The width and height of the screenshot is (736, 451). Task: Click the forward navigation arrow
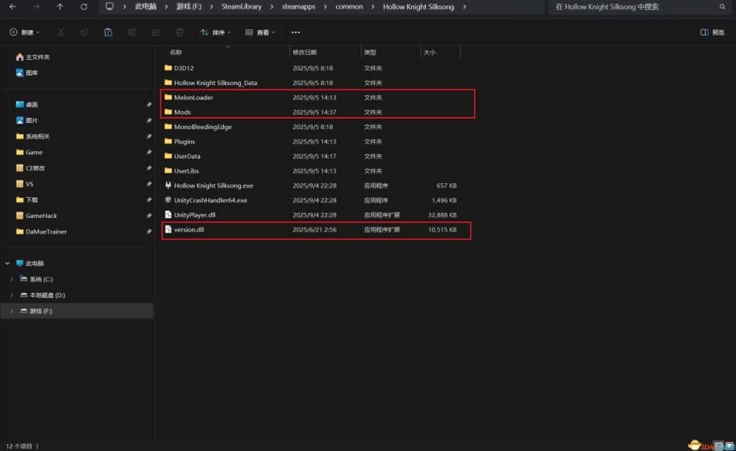pos(36,6)
